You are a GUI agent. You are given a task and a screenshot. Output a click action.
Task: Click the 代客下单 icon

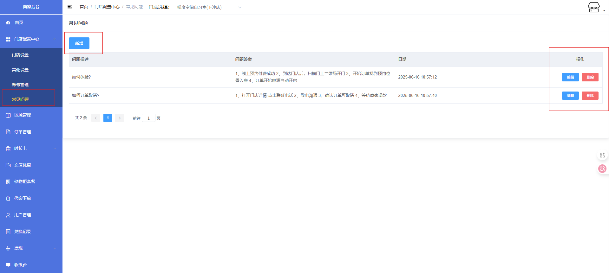[8, 199]
